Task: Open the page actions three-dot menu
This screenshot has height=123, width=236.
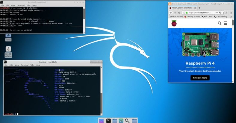Action: pos(217,13)
